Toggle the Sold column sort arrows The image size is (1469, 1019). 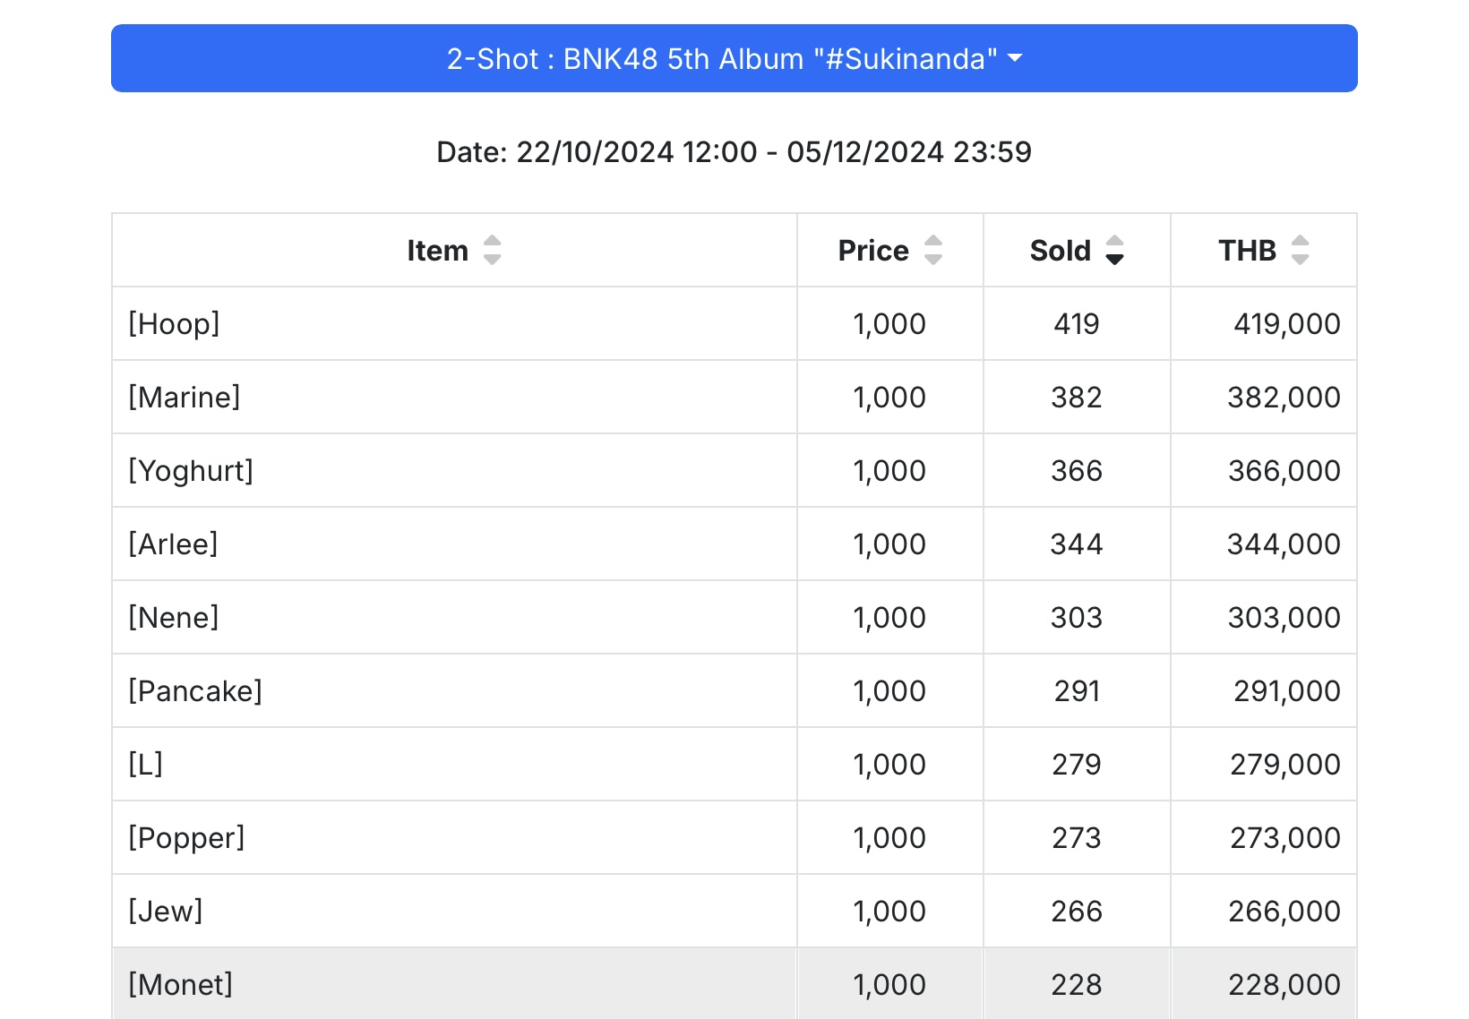pos(1114,250)
